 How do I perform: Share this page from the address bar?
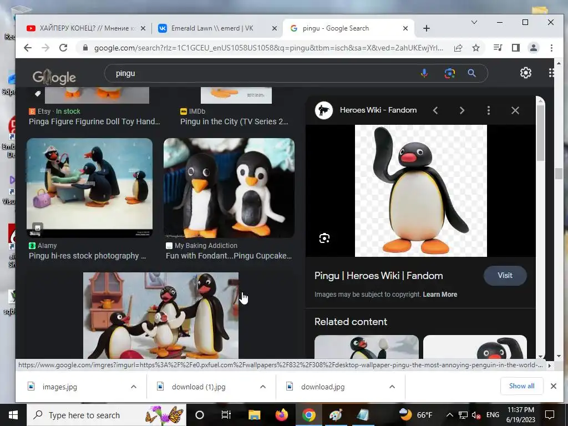click(x=458, y=48)
